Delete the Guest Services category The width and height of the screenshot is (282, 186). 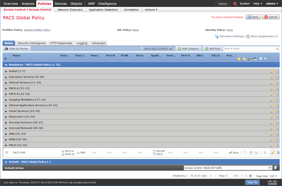pos(278,111)
